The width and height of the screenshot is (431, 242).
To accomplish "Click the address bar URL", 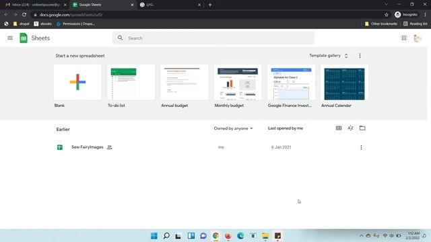I will click(x=71, y=15).
